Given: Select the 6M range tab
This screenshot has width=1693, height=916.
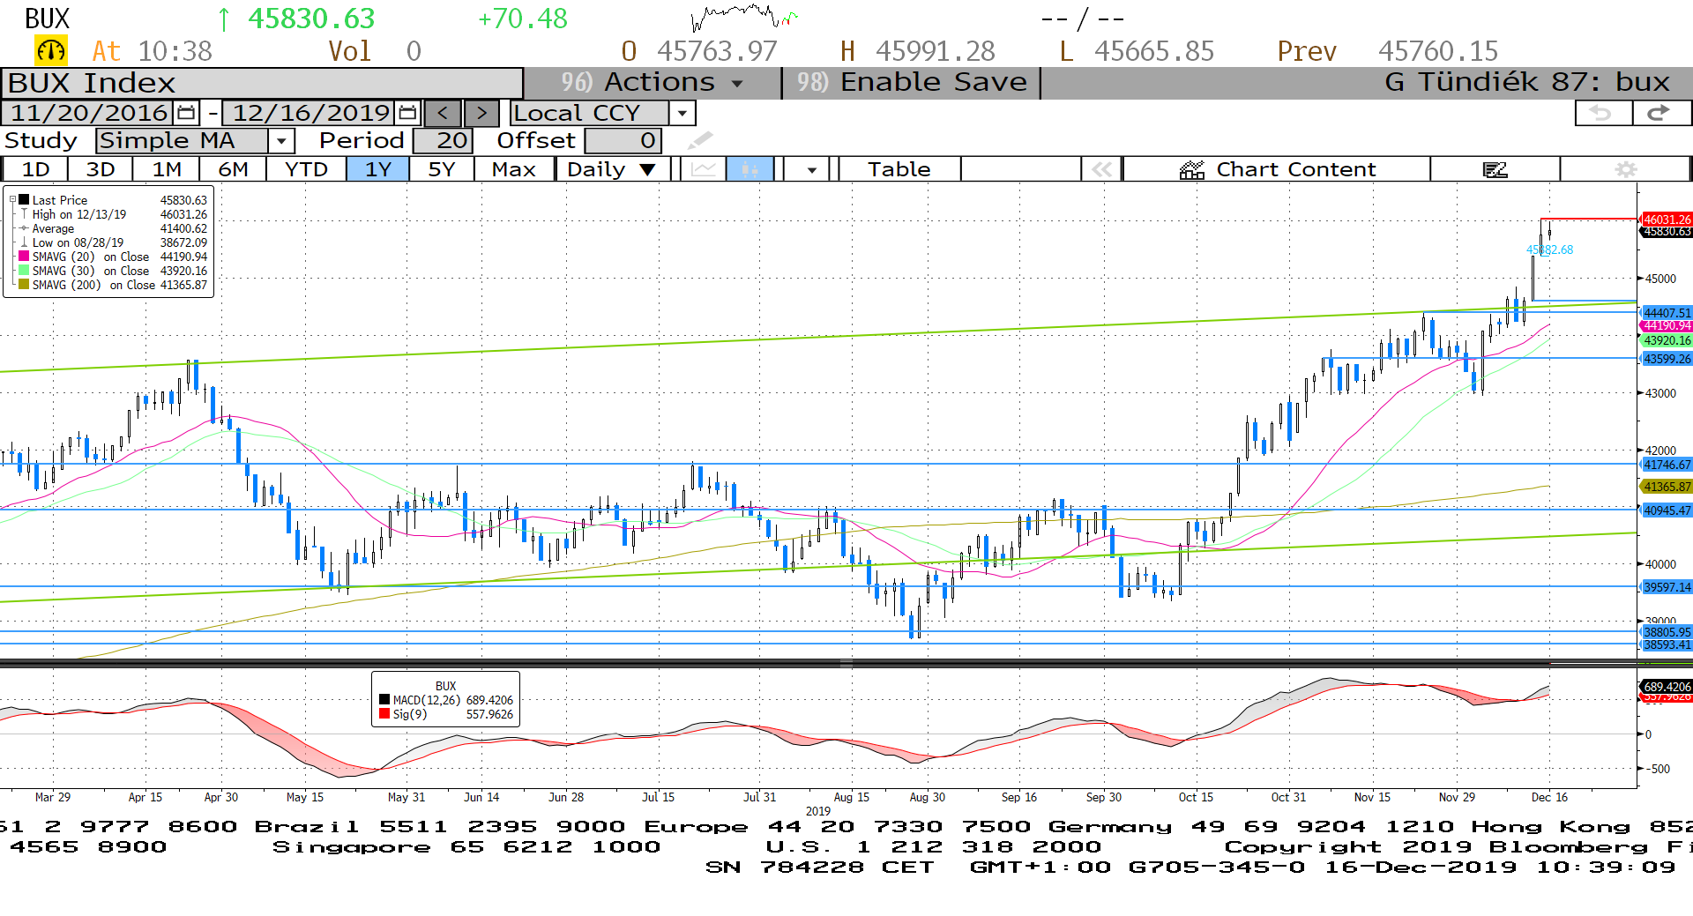Looking at the screenshot, I should [234, 169].
